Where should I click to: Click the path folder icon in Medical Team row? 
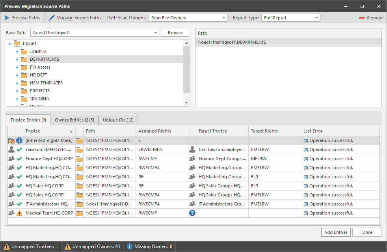click(x=80, y=213)
